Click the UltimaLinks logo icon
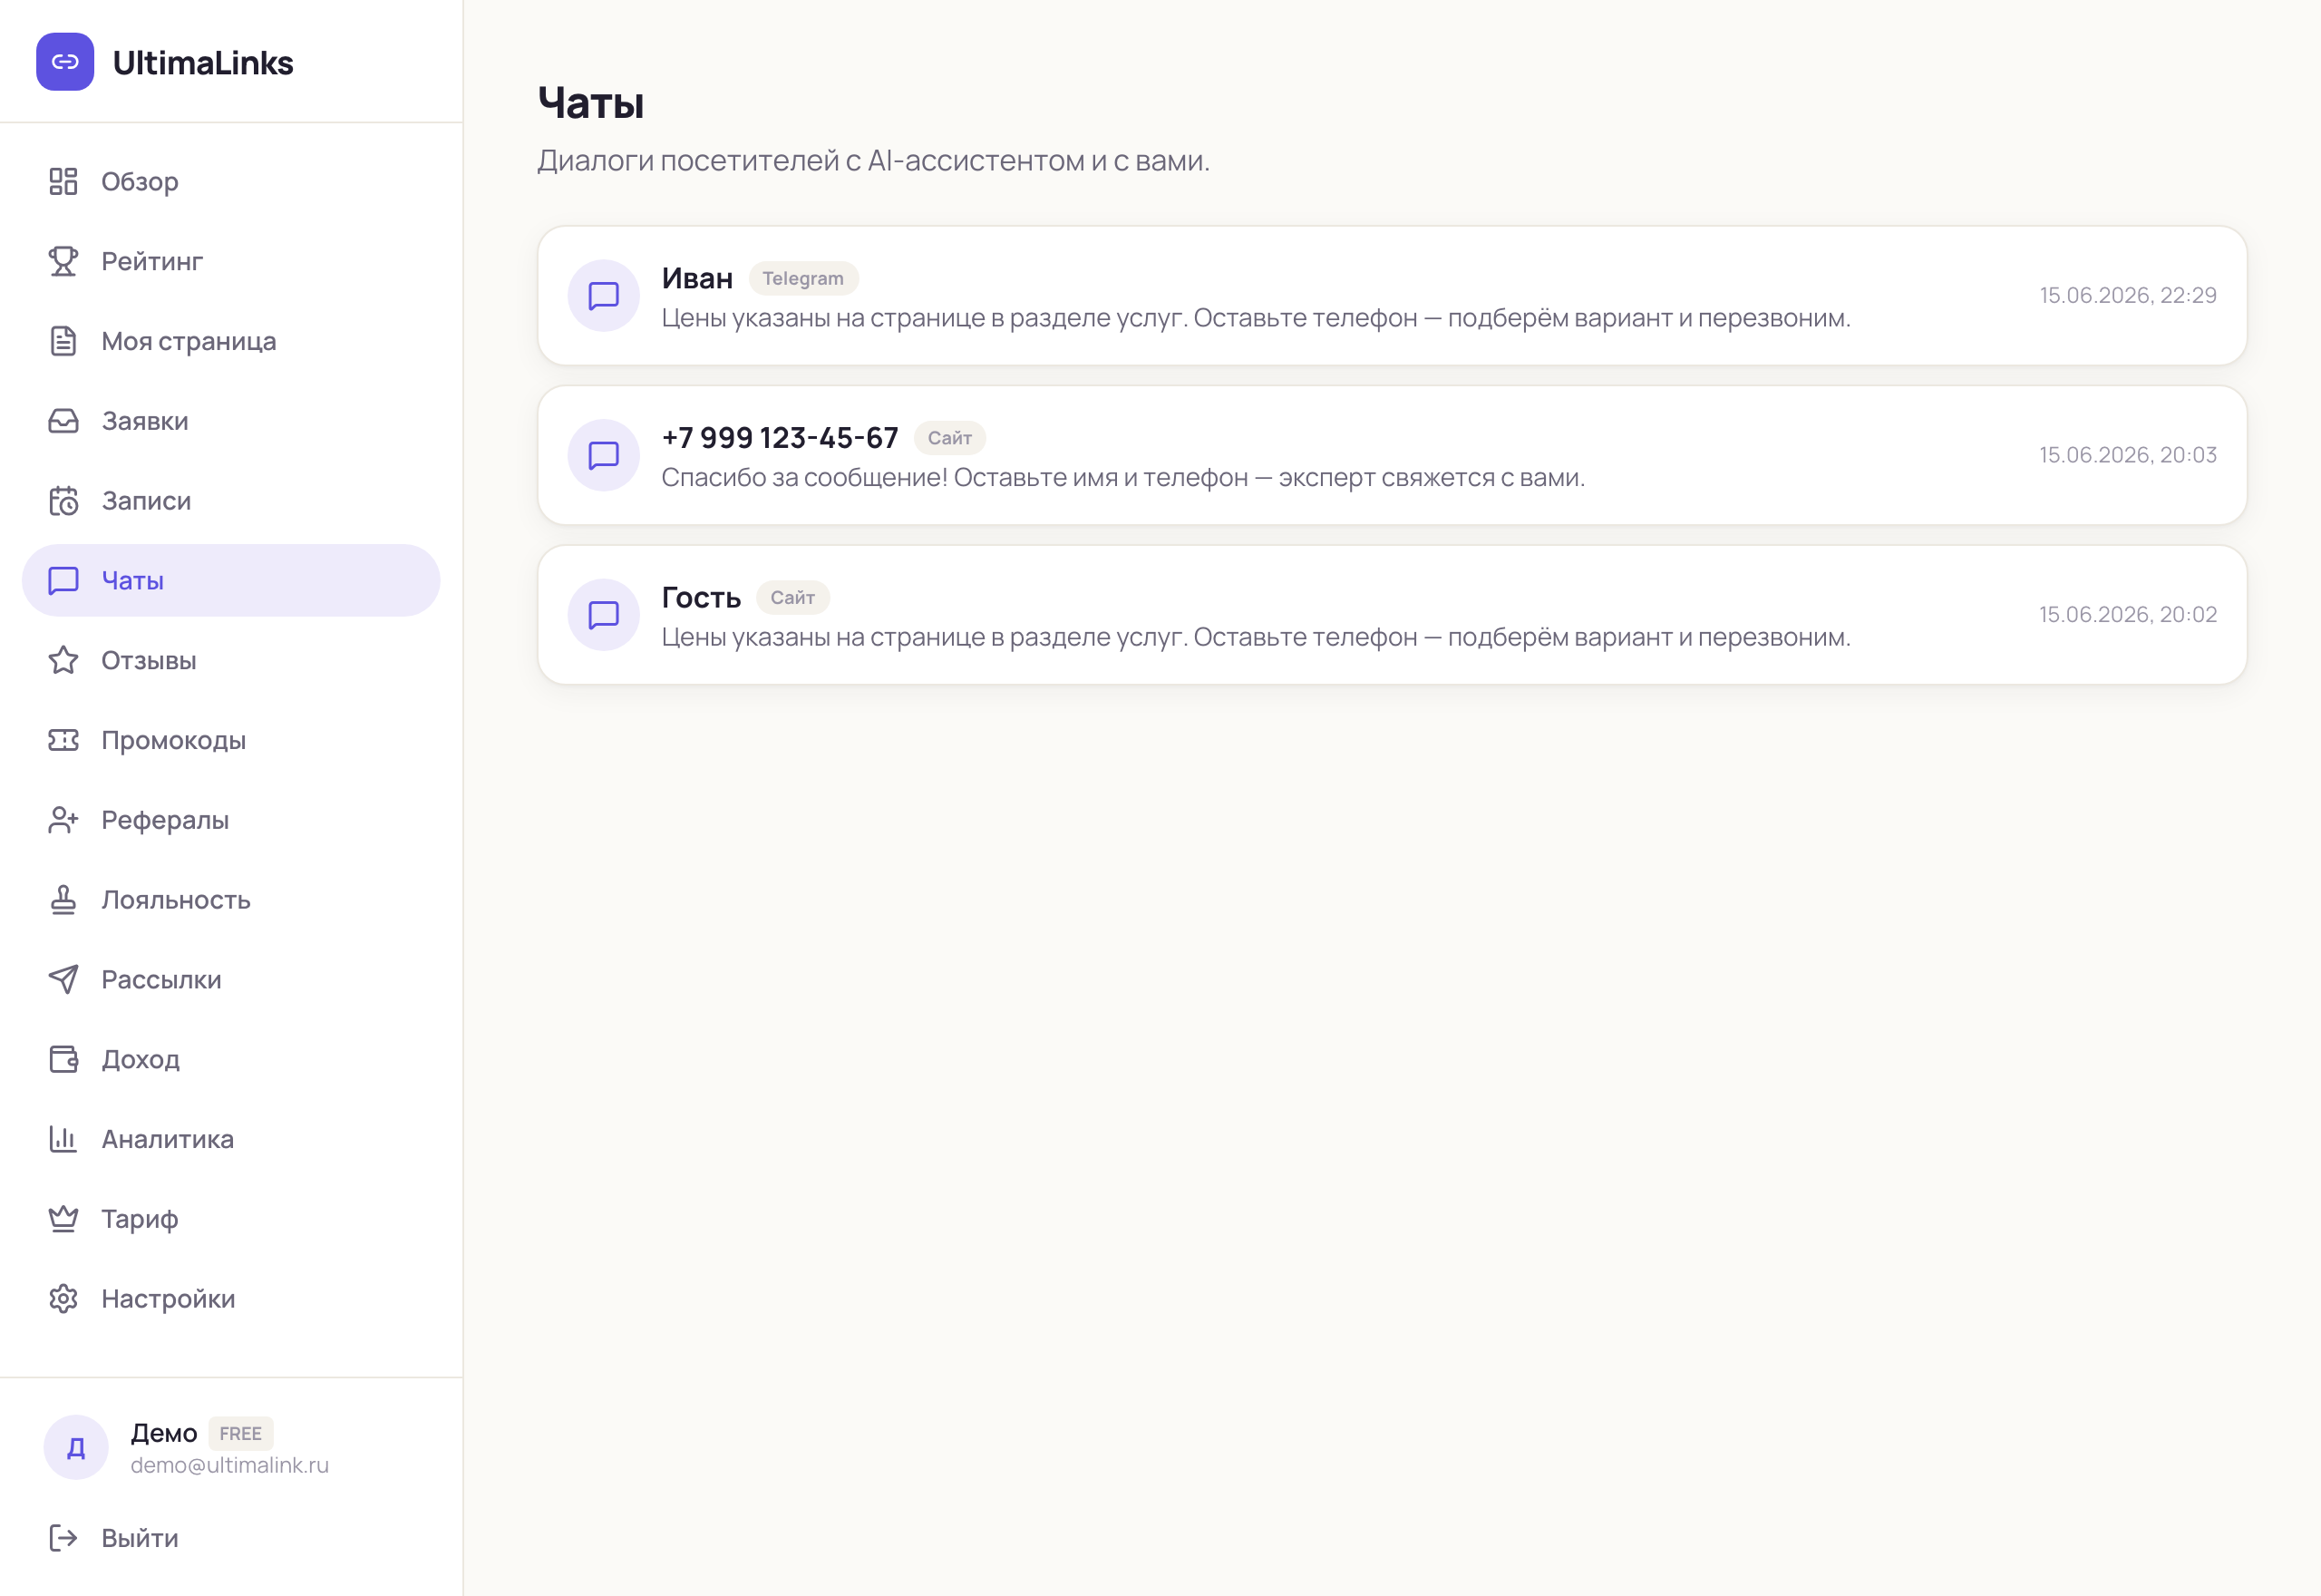This screenshot has height=1596, width=2321. 65,62
